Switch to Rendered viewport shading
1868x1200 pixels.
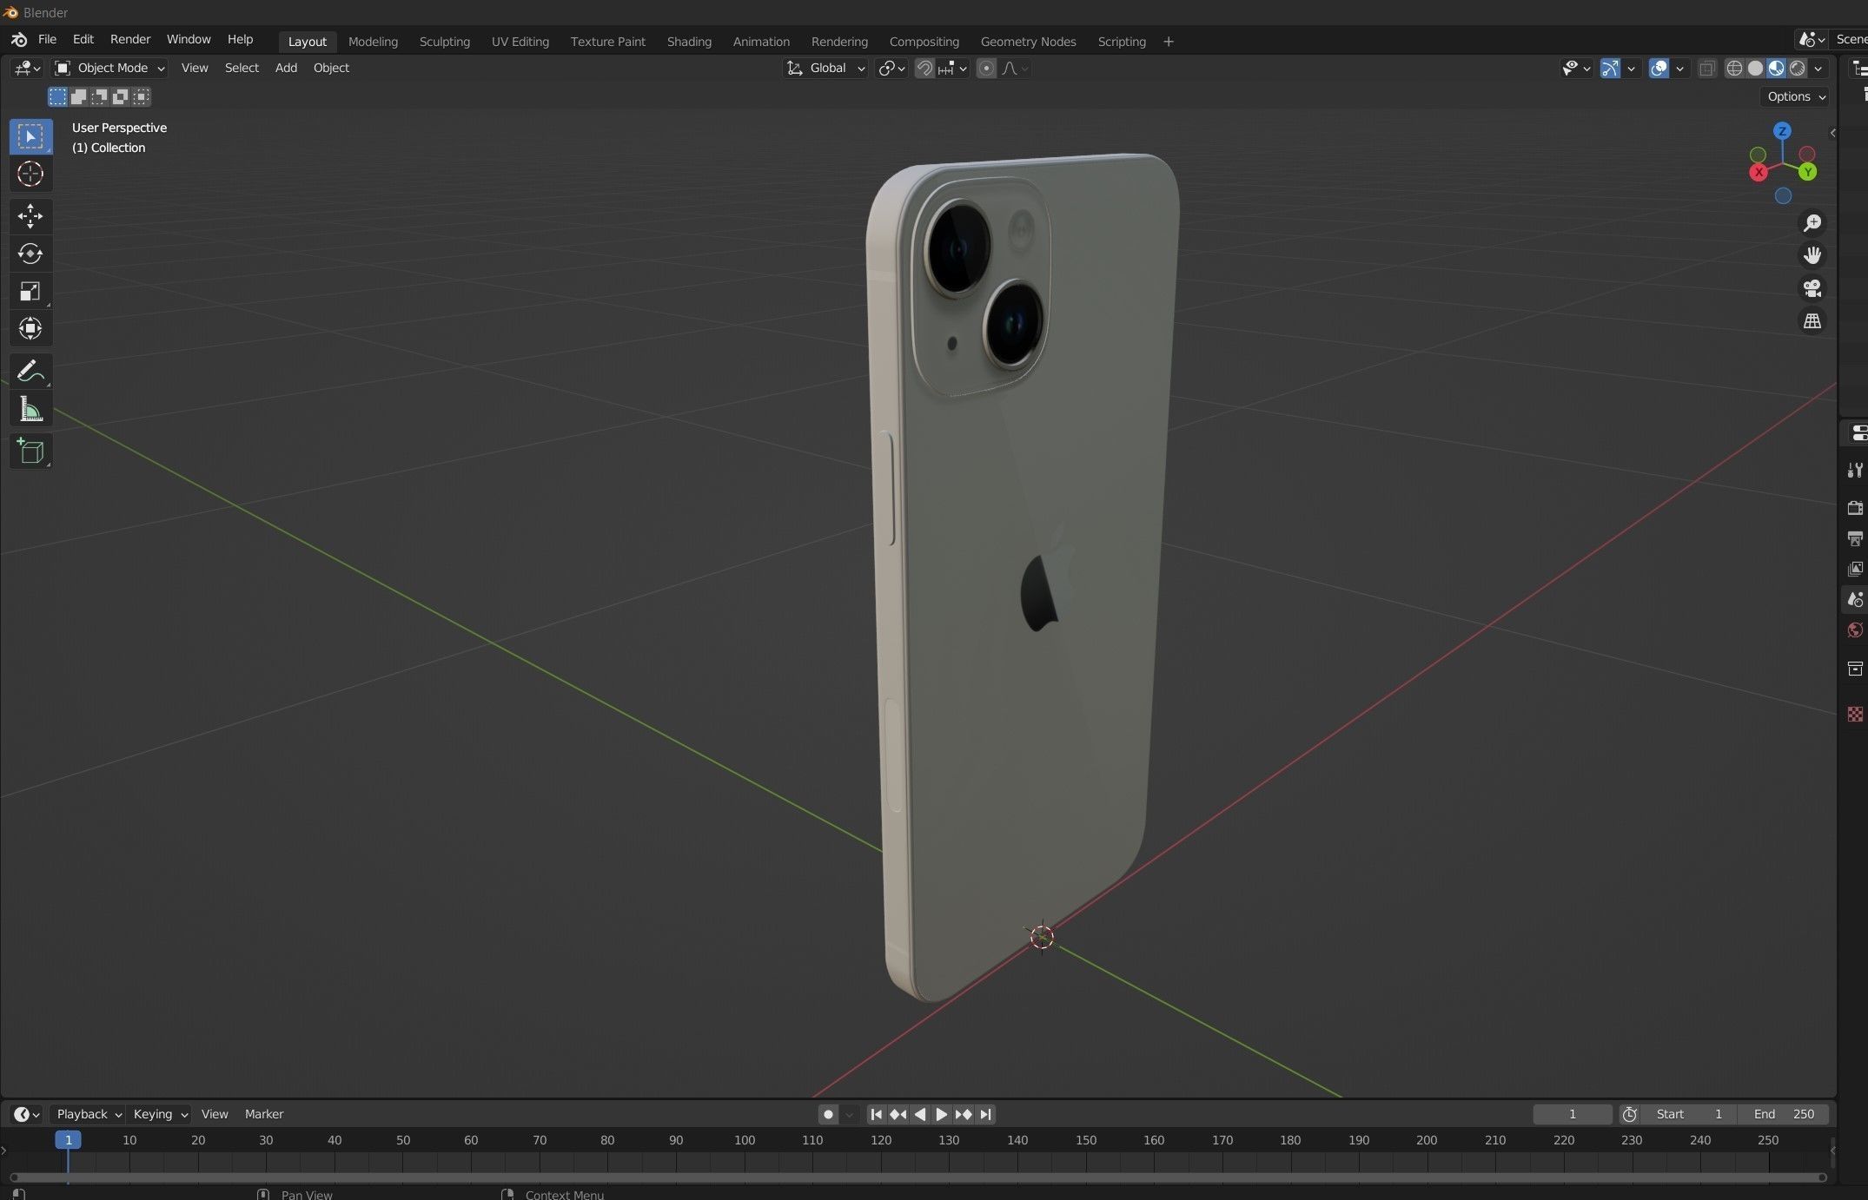point(1797,68)
